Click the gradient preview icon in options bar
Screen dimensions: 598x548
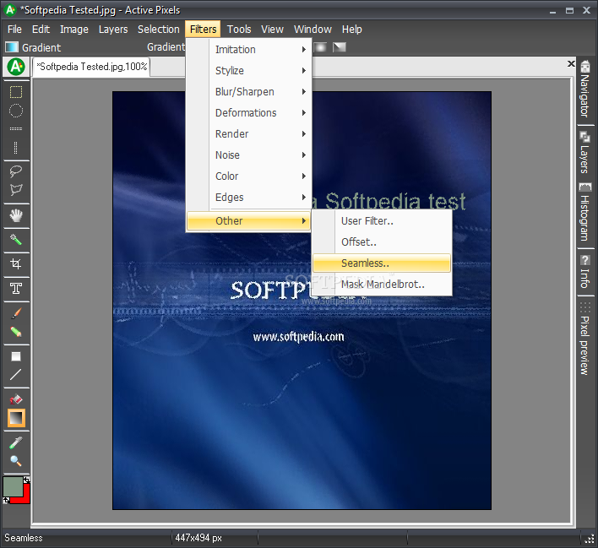(x=12, y=47)
